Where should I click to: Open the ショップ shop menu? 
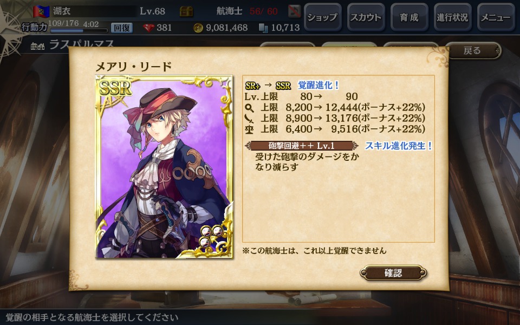323,17
